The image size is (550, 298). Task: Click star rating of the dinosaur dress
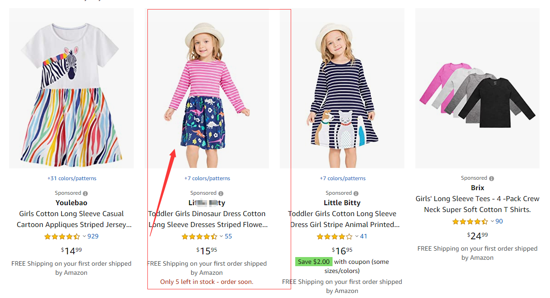(199, 237)
